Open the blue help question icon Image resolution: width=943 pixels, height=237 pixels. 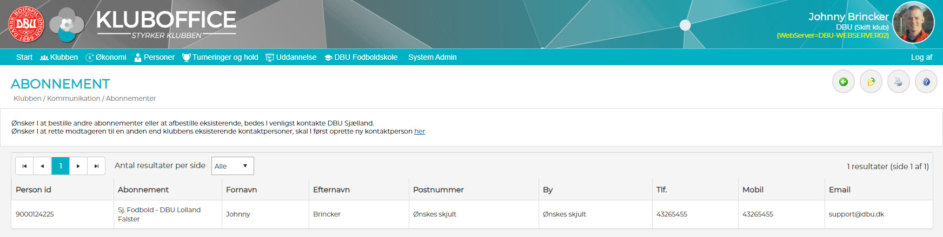pyautogui.click(x=926, y=82)
